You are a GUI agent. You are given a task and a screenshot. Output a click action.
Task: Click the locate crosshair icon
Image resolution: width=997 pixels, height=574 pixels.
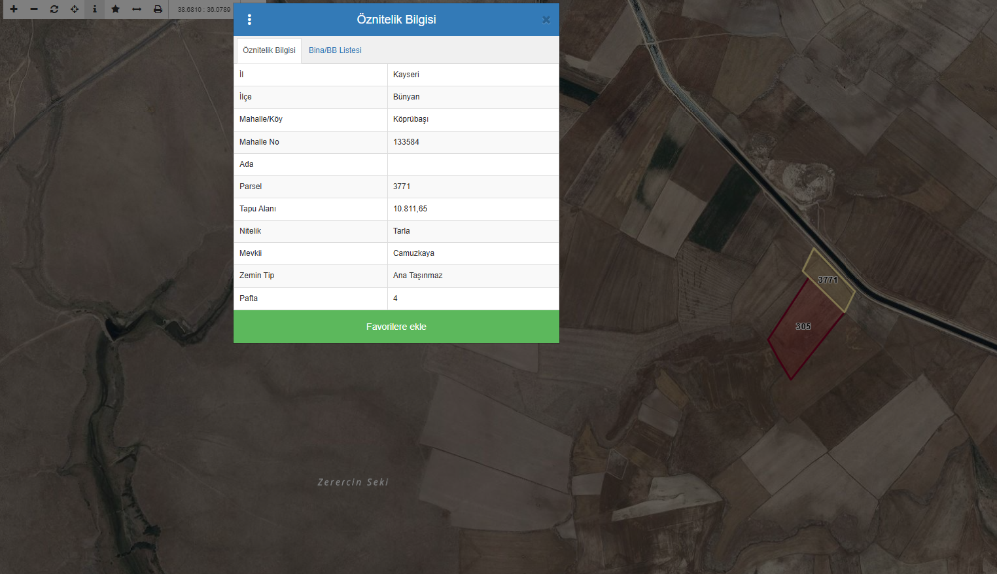point(75,9)
